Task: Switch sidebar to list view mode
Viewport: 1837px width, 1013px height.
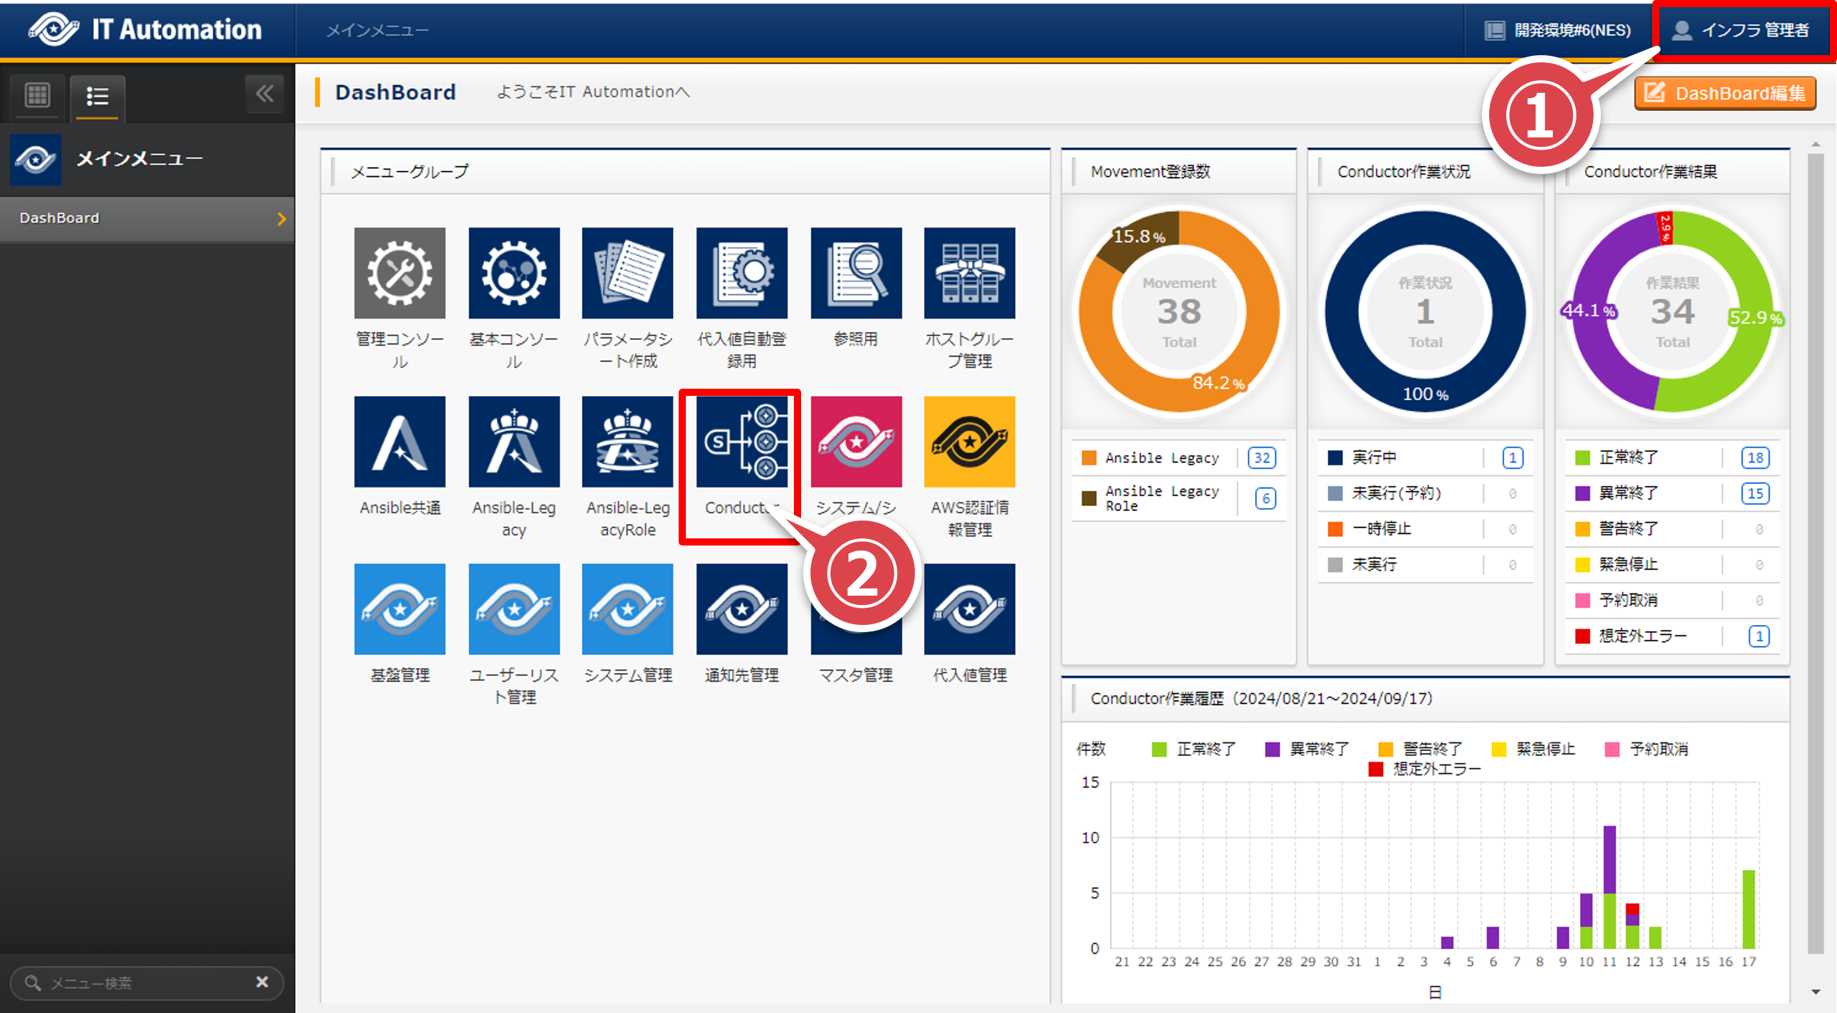Action: pos(97,96)
